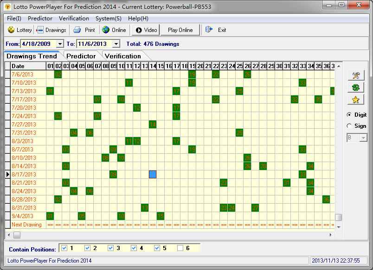Open the hammer and wrench tools button
373x270 pixels.
pos(356,75)
